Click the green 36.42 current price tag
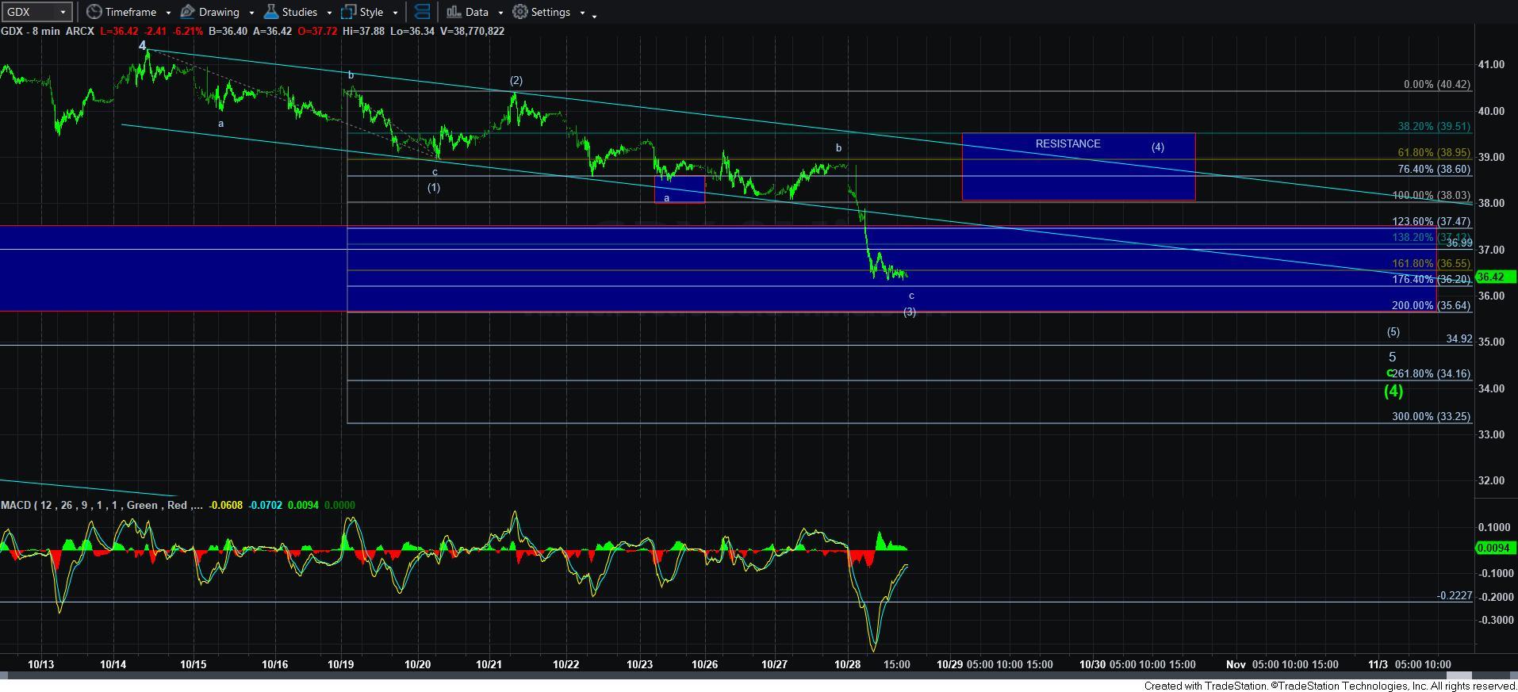Screen dimensions: 1518x692 click(1494, 277)
